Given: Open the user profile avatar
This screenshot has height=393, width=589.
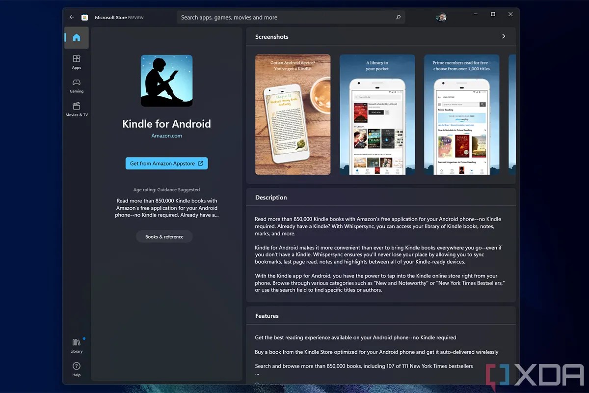Looking at the screenshot, I should (441, 18).
